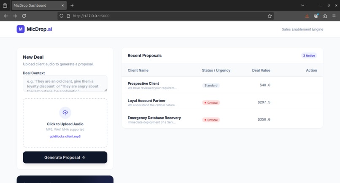Click the 3 Active badge
The height and width of the screenshot is (183, 340).
tap(309, 56)
